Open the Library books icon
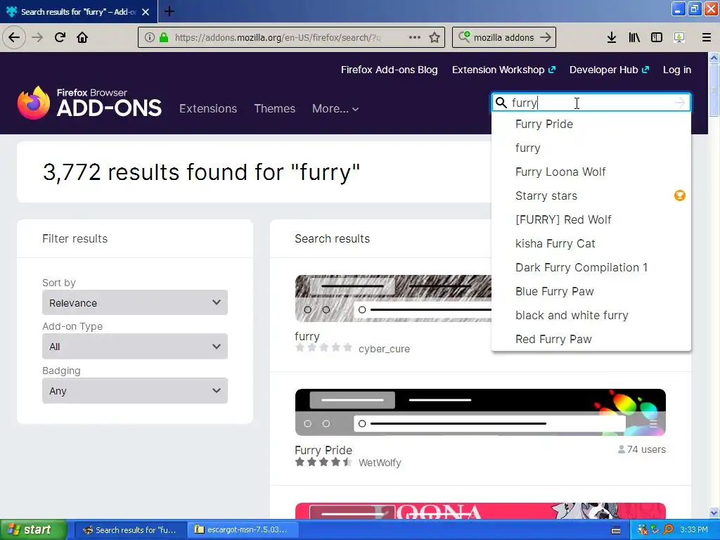 [x=634, y=37]
